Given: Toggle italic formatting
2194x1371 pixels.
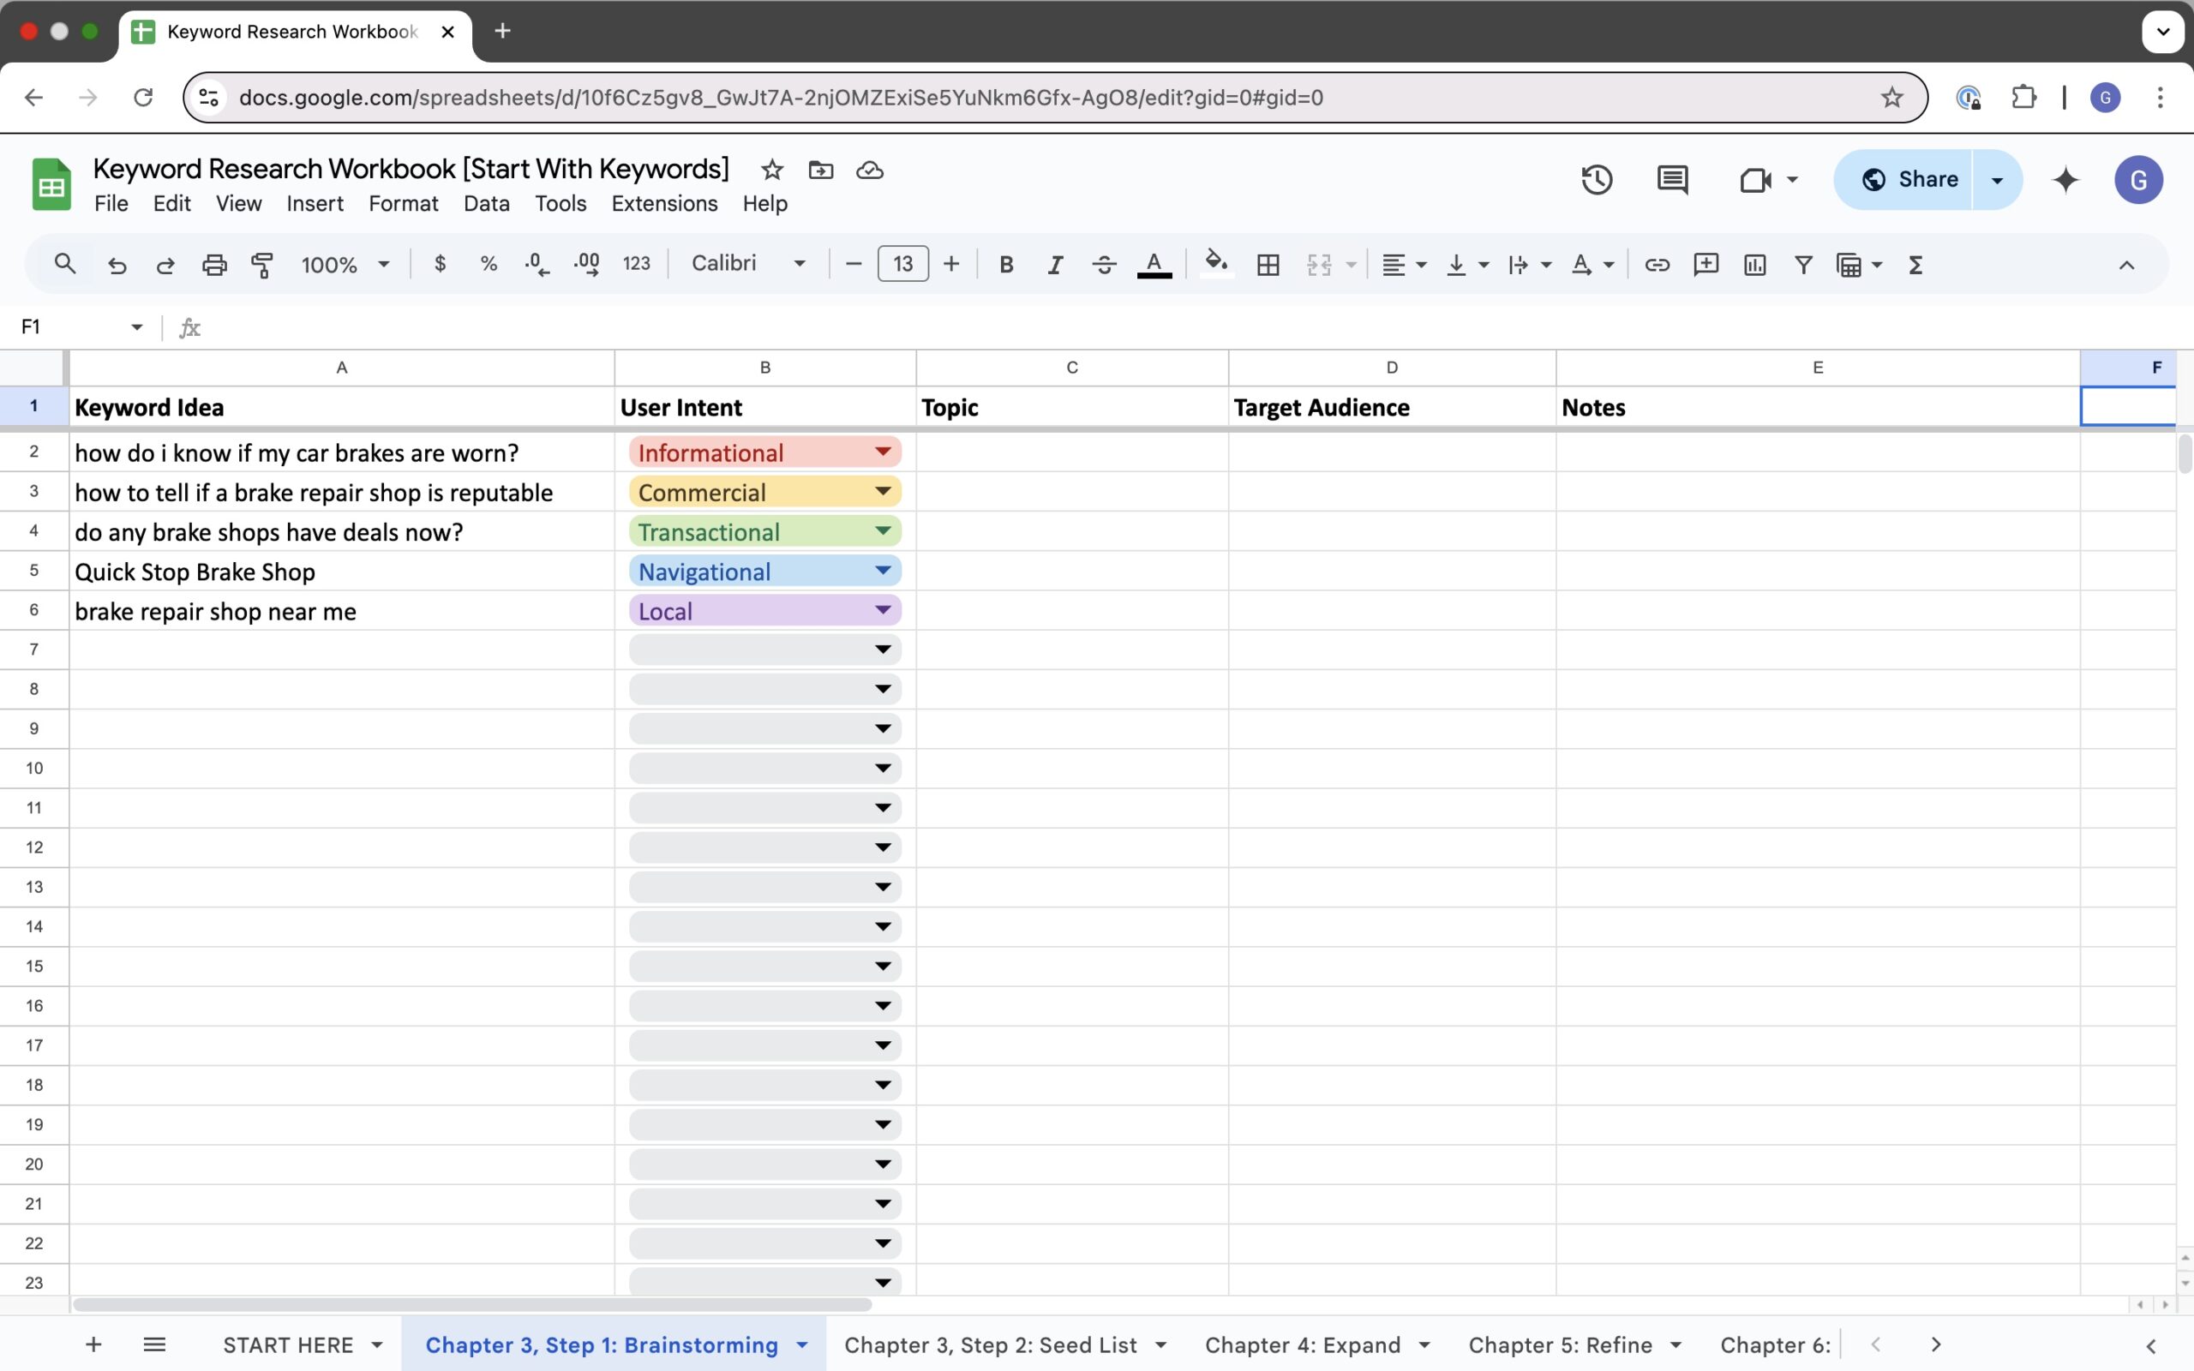Looking at the screenshot, I should (x=1054, y=265).
